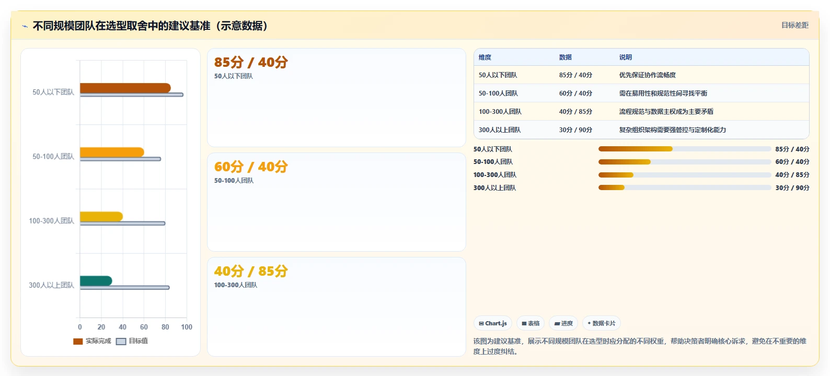The height and width of the screenshot is (376, 830).
Task: Click the teal actual bar for 300人以上团队
Action: [x=96, y=281]
